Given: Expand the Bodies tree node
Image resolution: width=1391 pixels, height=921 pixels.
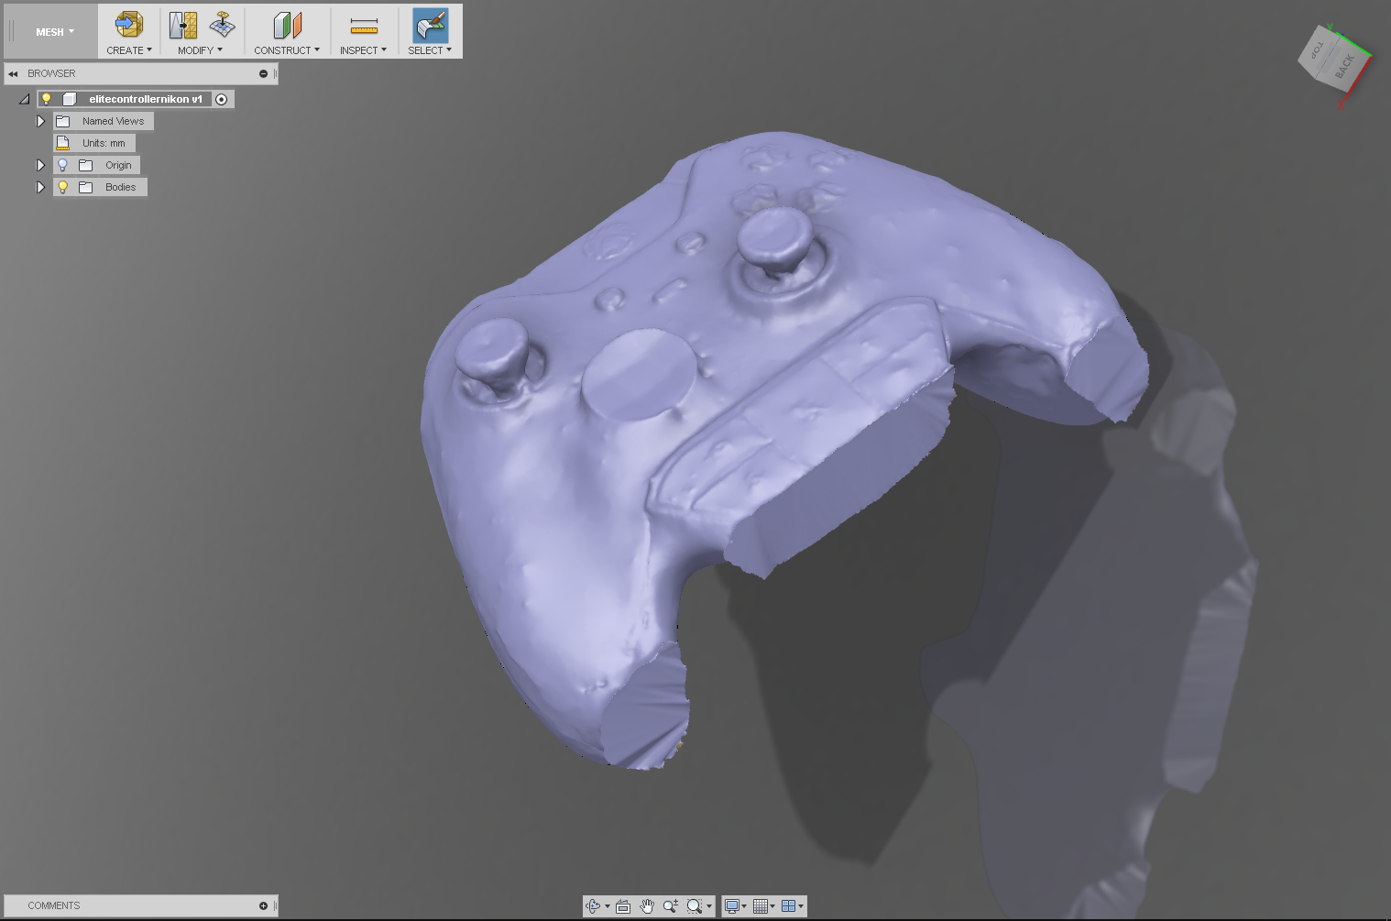Looking at the screenshot, I should [40, 187].
